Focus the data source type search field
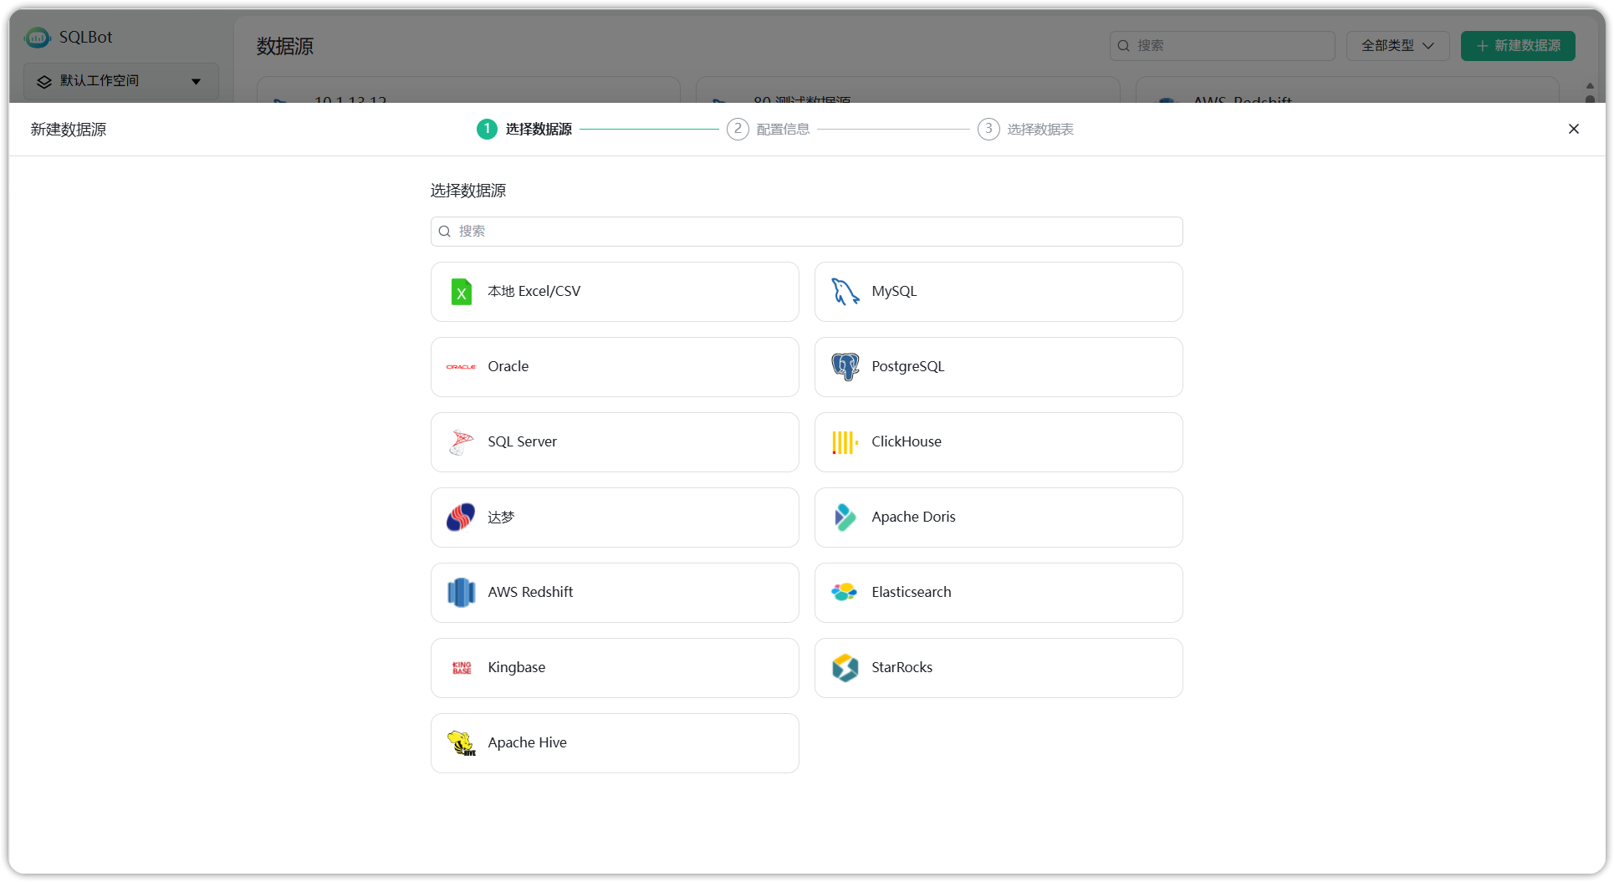This screenshot has height=882, width=1614. coord(806,232)
